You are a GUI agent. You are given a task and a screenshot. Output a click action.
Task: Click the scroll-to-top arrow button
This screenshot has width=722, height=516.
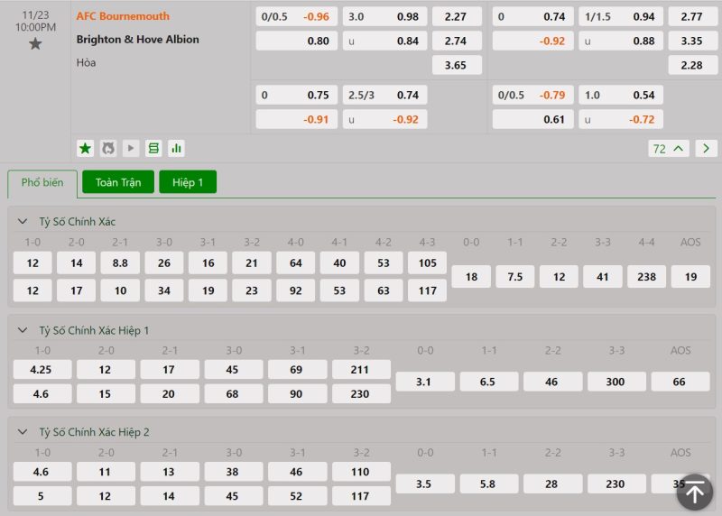tap(695, 492)
